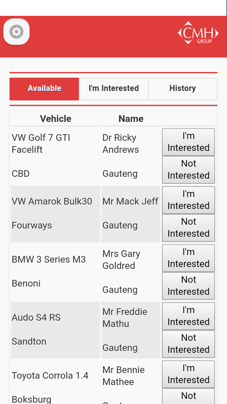Click I'm Interested for Toyota Corrola 1.4
This screenshot has height=404, width=227.
pos(188,374)
